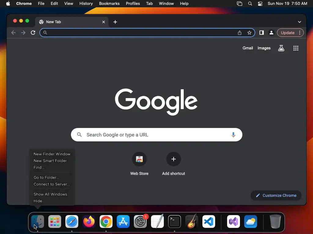Open the Apple menu
This screenshot has height=234, width=313.
coord(8,3)
